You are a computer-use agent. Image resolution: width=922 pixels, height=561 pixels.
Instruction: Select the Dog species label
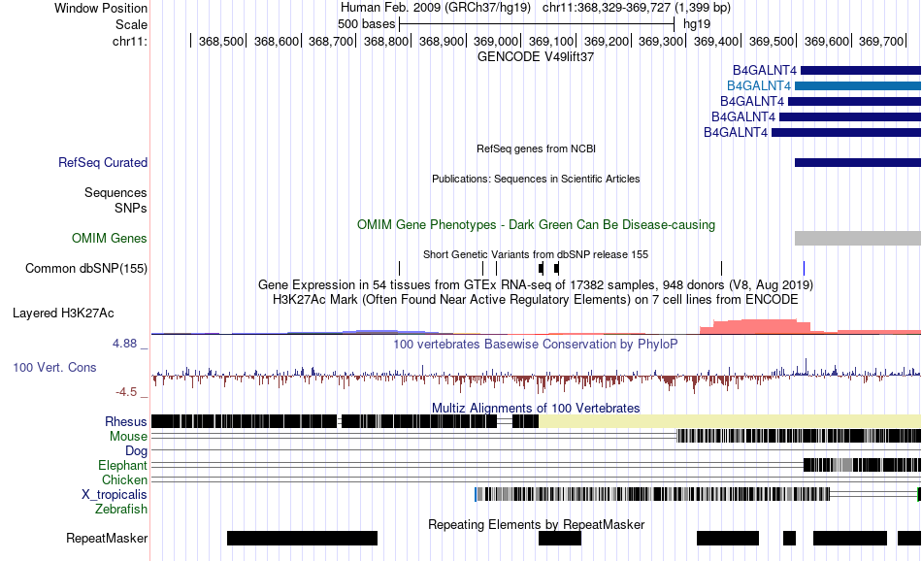[136, 451]
